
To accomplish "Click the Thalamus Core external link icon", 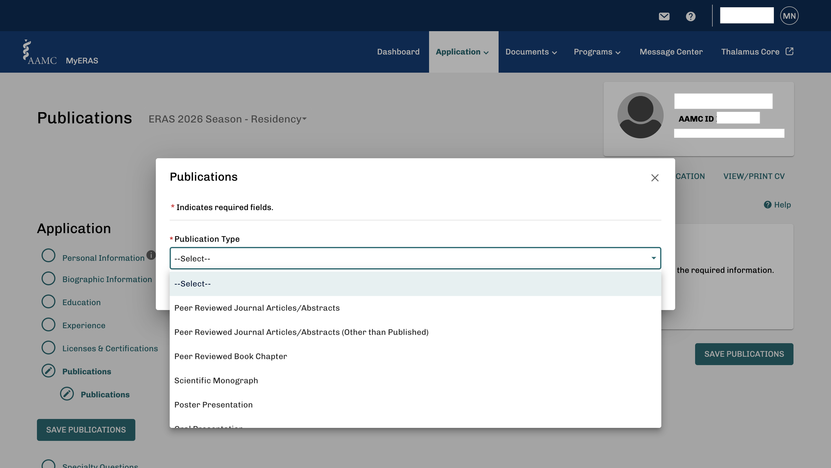I will tap(789, 51).
